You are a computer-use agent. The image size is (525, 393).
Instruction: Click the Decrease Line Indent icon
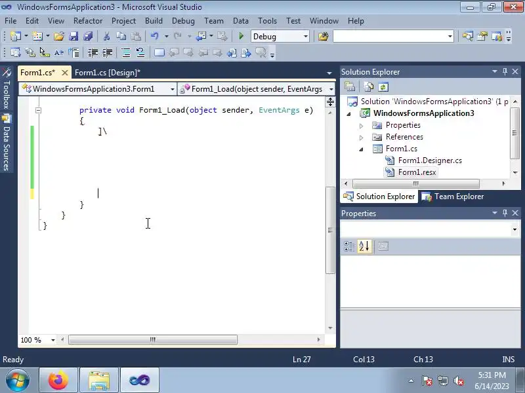tap(93, 52)
